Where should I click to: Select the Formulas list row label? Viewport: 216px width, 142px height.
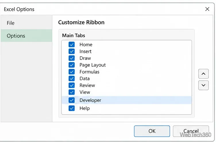tap(89, 72)
